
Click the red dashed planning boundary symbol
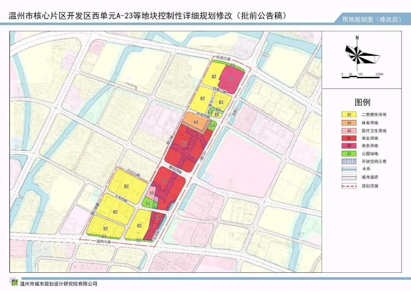coord(349,186)
